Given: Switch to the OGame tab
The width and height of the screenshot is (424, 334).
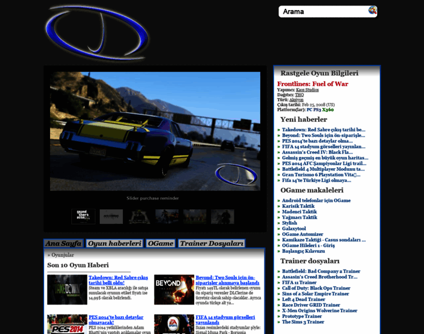Looking at the screenshot, I should 161,243.
